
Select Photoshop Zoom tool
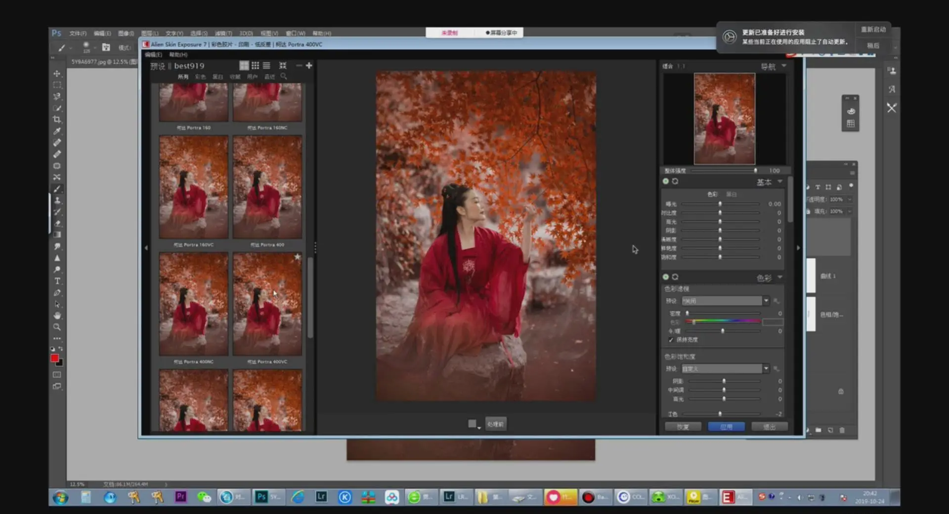pyautogui.click(x=57, y=327)
